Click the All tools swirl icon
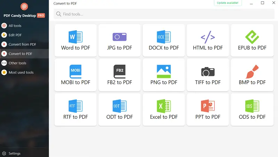The image size is (278, 157). (4, 25)
